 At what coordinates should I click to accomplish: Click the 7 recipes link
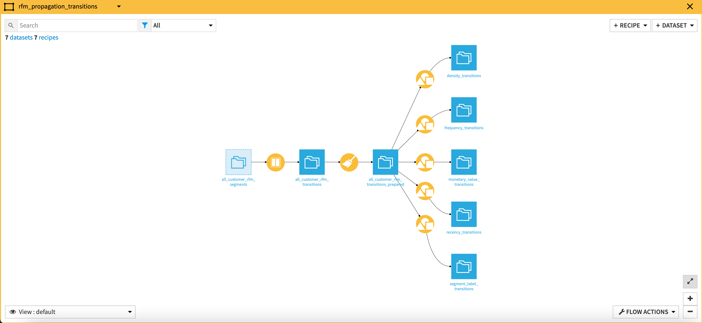pyautogui.click(x=48, y=37)
